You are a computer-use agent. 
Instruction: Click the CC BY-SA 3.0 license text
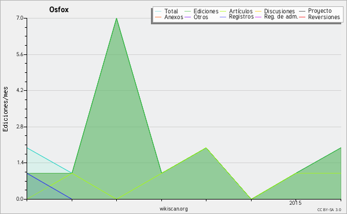point(329,210)
